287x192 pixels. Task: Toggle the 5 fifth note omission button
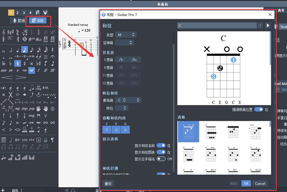pos(125,130)
